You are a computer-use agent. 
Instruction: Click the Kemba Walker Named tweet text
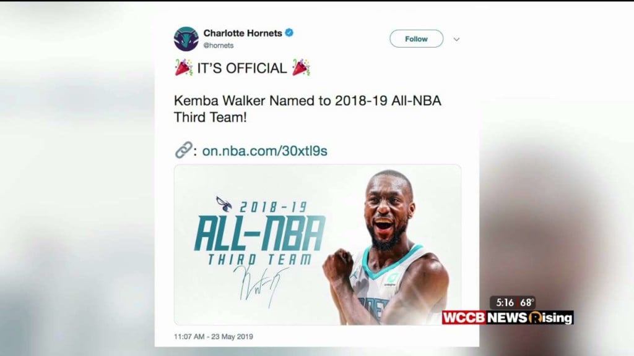click(x=307, y=109)
